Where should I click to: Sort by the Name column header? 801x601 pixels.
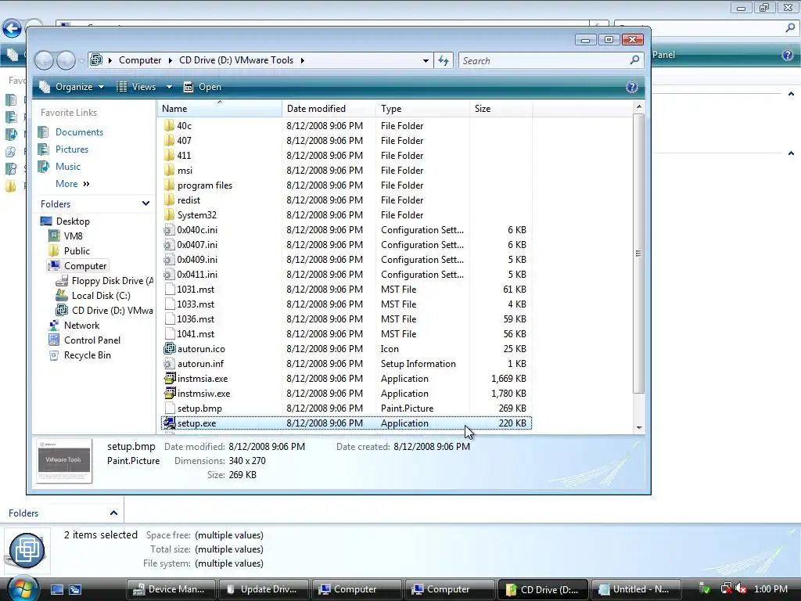point(219,108)
